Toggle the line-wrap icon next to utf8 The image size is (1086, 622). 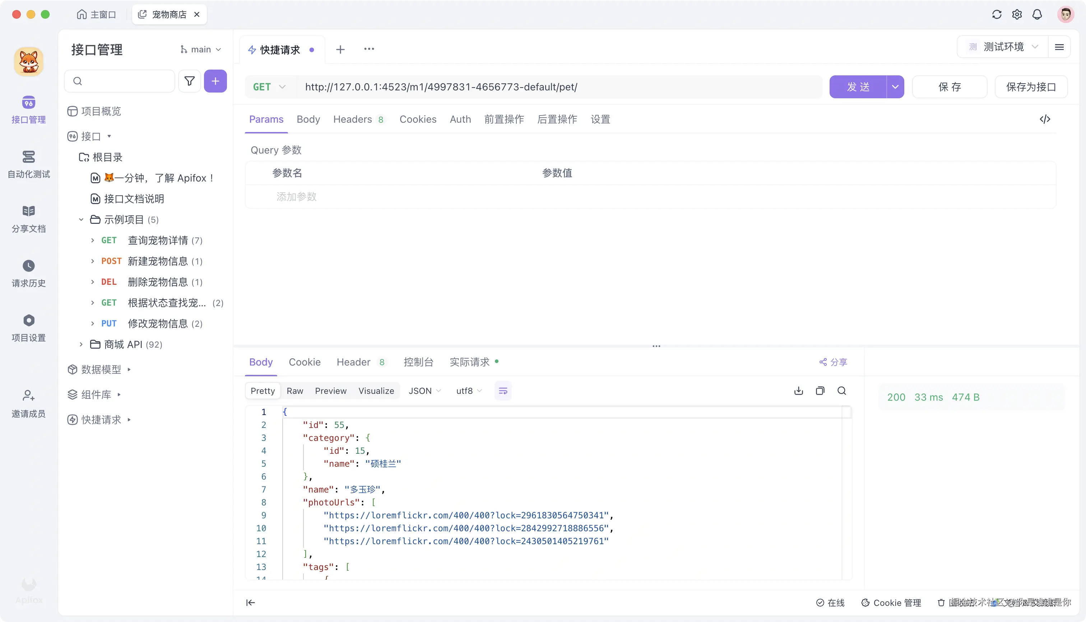click(503, 391)
